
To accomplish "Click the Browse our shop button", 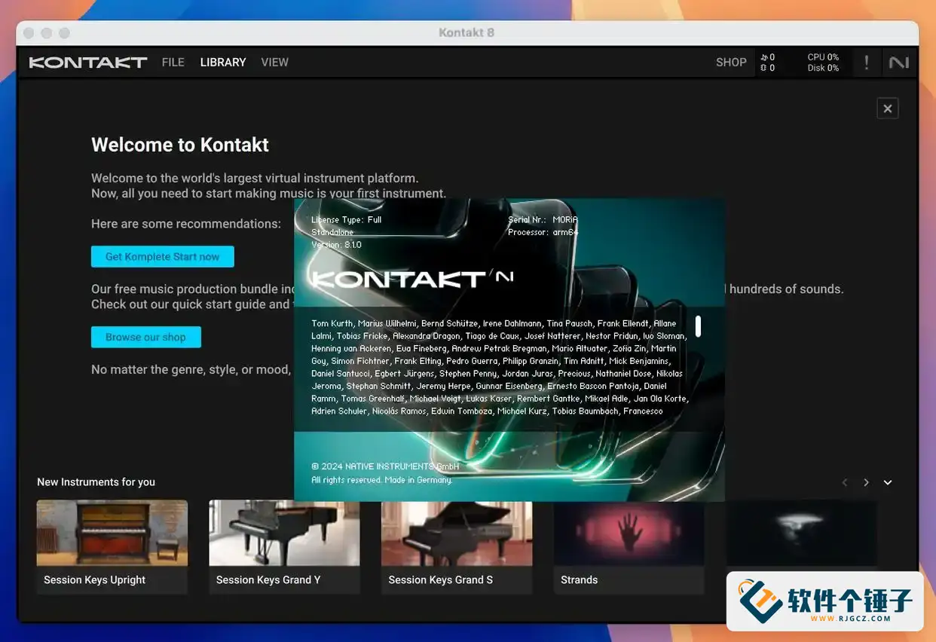I will [x=146, y=337].
